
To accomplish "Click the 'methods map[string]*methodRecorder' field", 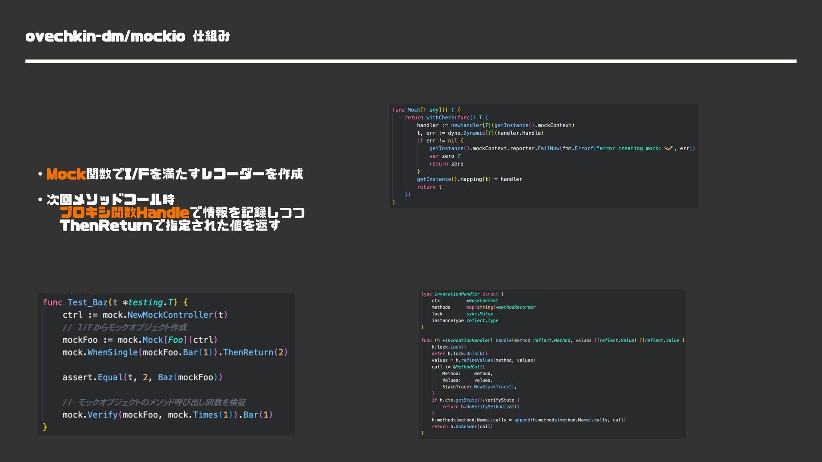I will pos(483,307).
